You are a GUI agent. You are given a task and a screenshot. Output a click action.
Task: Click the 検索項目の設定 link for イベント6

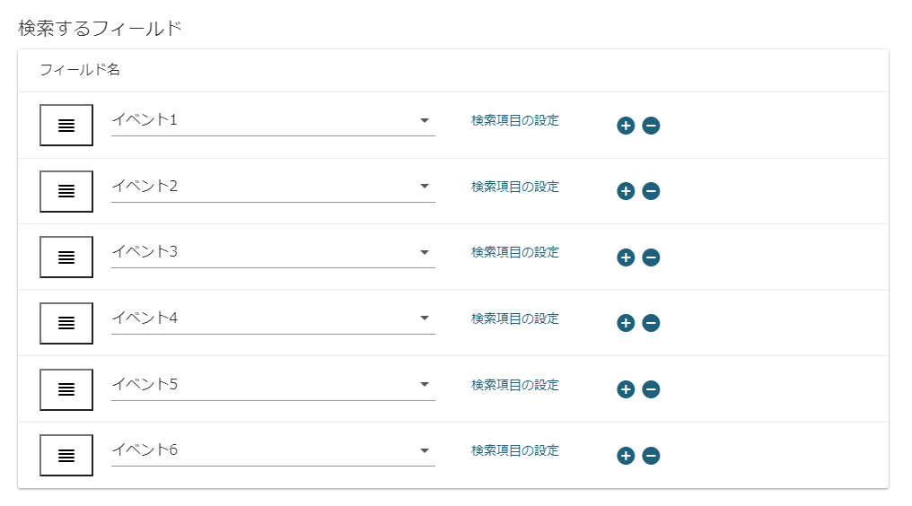515,450
